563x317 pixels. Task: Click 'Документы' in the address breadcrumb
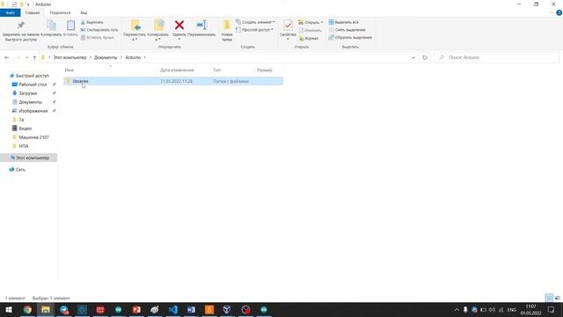[106, 57]
